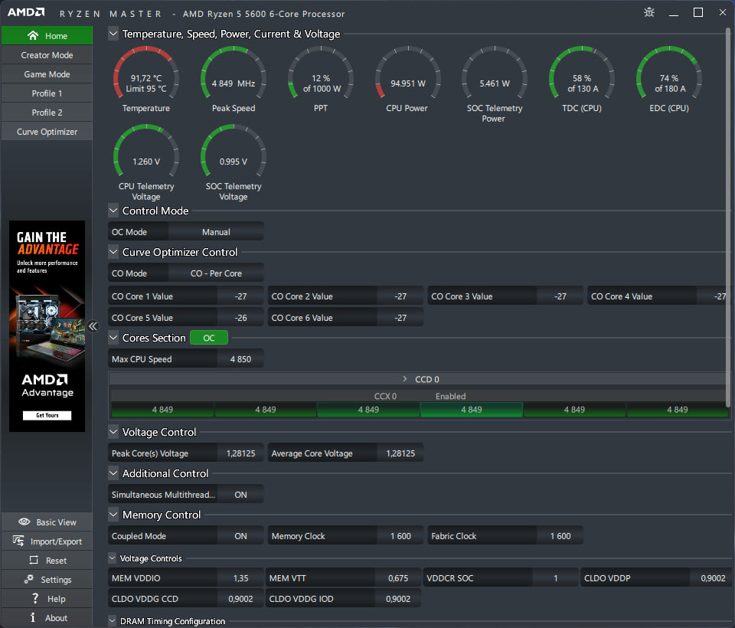Collapse the Voltage Control section
The height and width of the screenshot is (628, 735).
[x=113, y=432]
